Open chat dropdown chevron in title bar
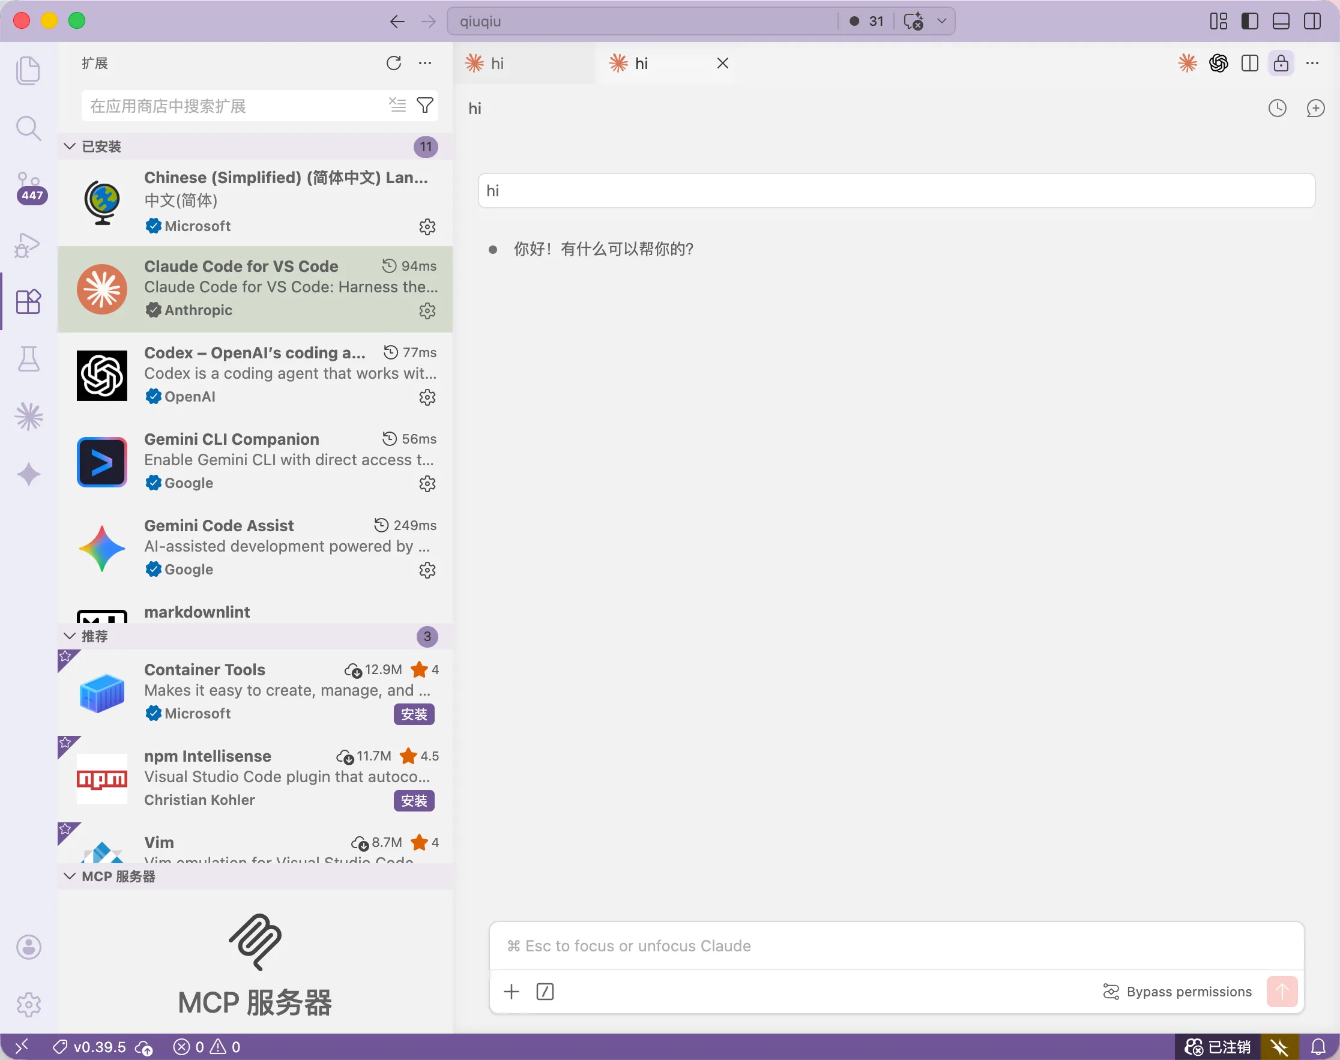 (x=941, y=21)
